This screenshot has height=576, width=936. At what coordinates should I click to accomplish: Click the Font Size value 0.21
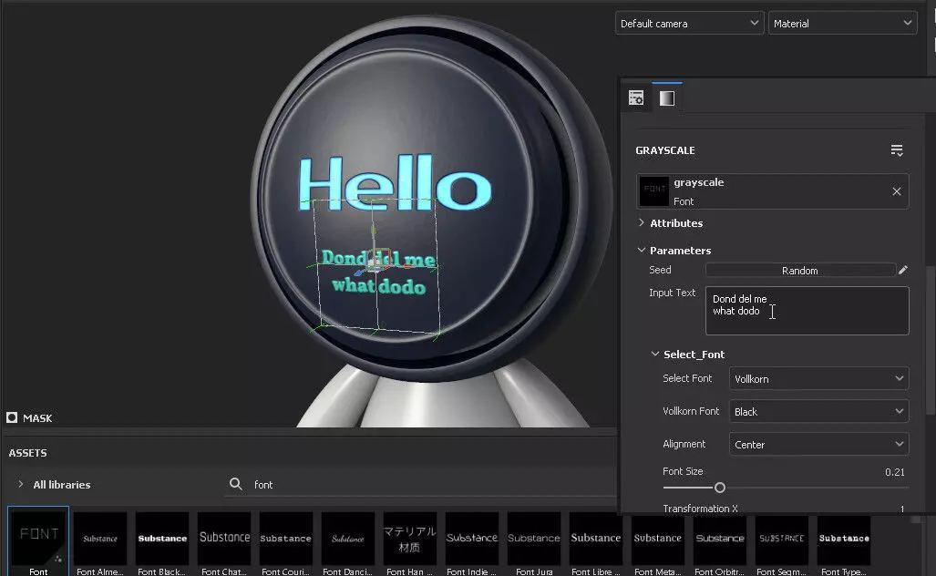[894, 472]
